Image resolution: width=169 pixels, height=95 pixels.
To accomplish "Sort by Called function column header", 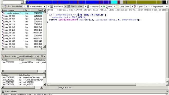I will [30, 75].
